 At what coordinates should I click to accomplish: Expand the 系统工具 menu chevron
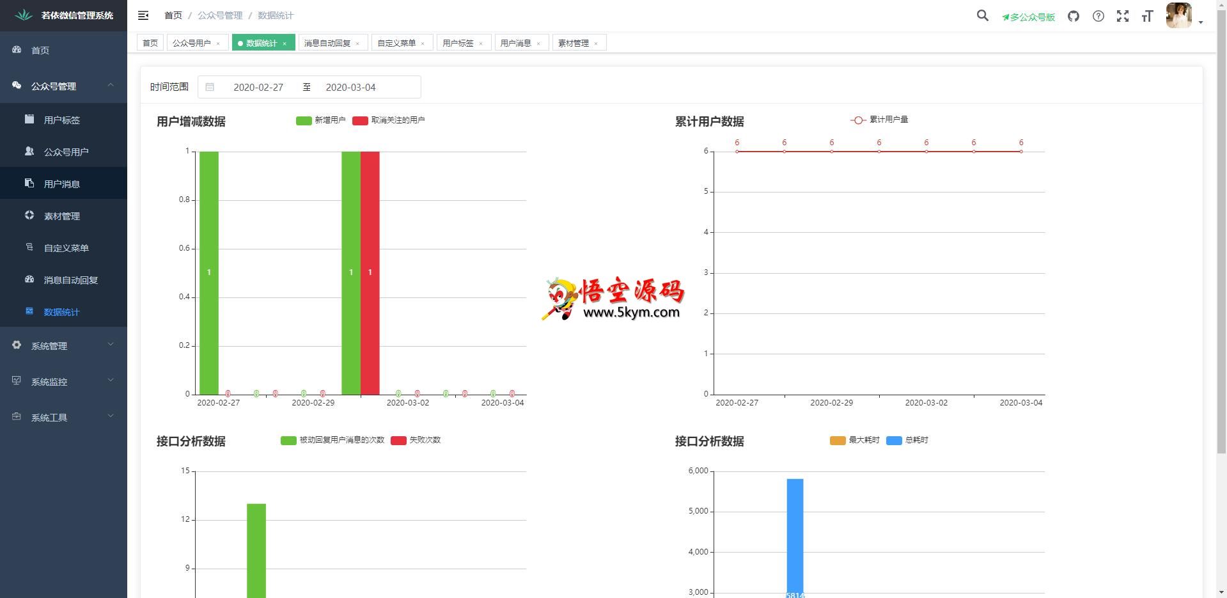(x=111, y=416)
